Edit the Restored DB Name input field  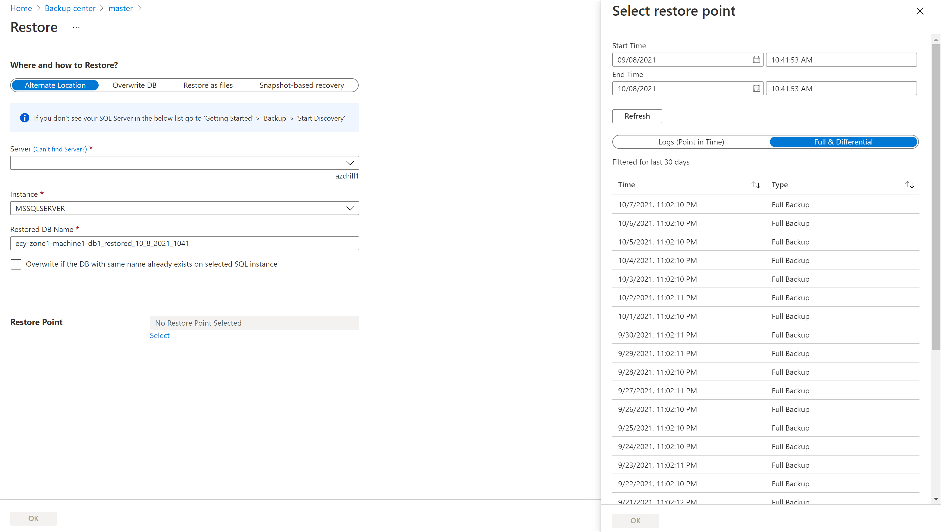pos(184,243)
